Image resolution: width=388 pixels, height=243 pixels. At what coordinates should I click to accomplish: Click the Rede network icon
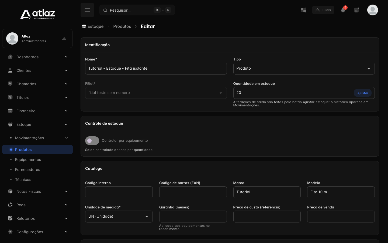(x=10, y=205)
